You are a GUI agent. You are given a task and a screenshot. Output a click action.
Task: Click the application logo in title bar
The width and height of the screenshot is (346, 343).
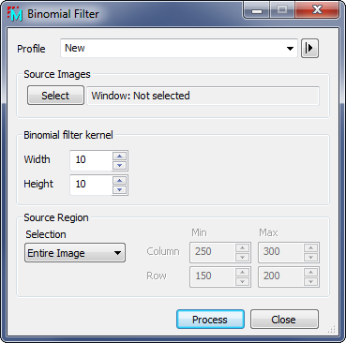coord(14,14)
